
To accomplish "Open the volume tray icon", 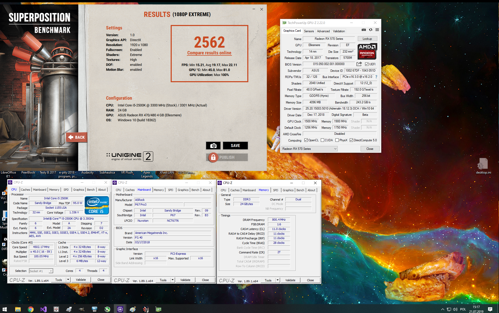I will (455, 309).
